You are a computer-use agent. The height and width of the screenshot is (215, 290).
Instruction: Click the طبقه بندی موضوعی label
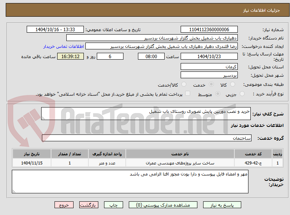coord(263,84)
